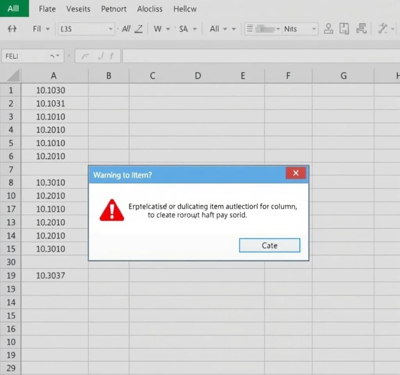The width and height of the screenshot is (400, 375).
Task: Select the green All tab
Action: 14,8
